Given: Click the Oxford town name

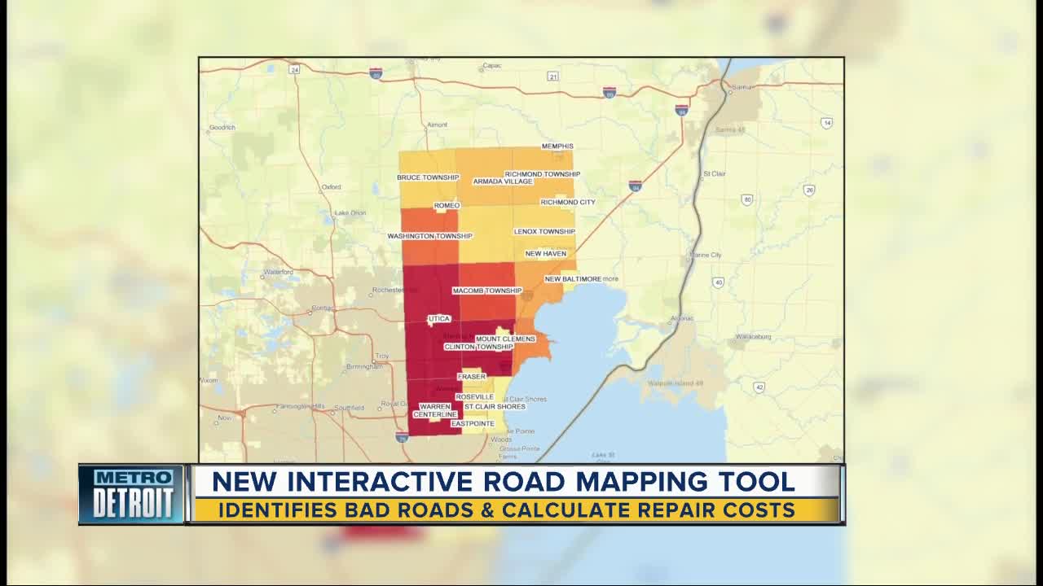Looking at the screenshot, I should pos(331,187).
